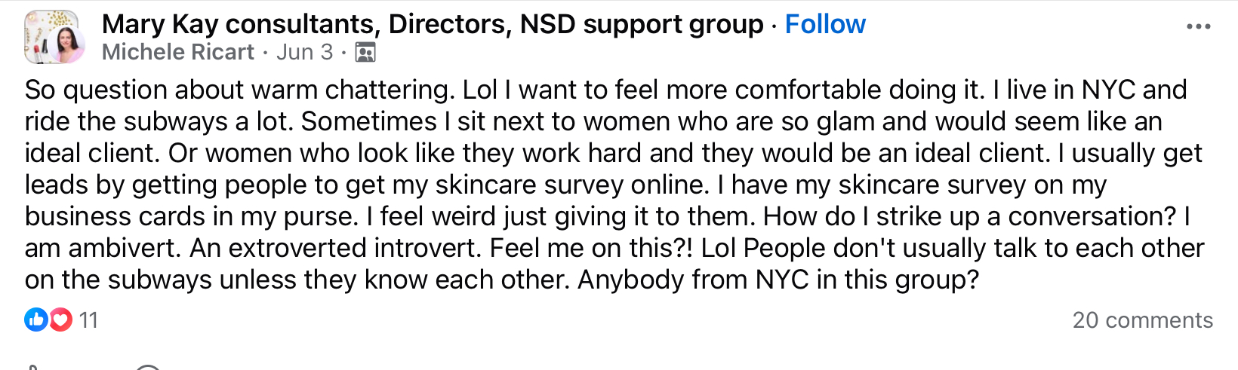Open the Mary Kay consultants group name
Image resolution: width=1238 pixels, height=370 pixels.
point(433,24)
